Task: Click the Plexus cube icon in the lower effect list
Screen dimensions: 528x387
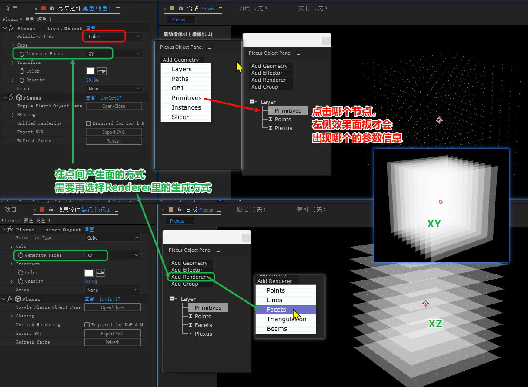Action: click(18, 299)
